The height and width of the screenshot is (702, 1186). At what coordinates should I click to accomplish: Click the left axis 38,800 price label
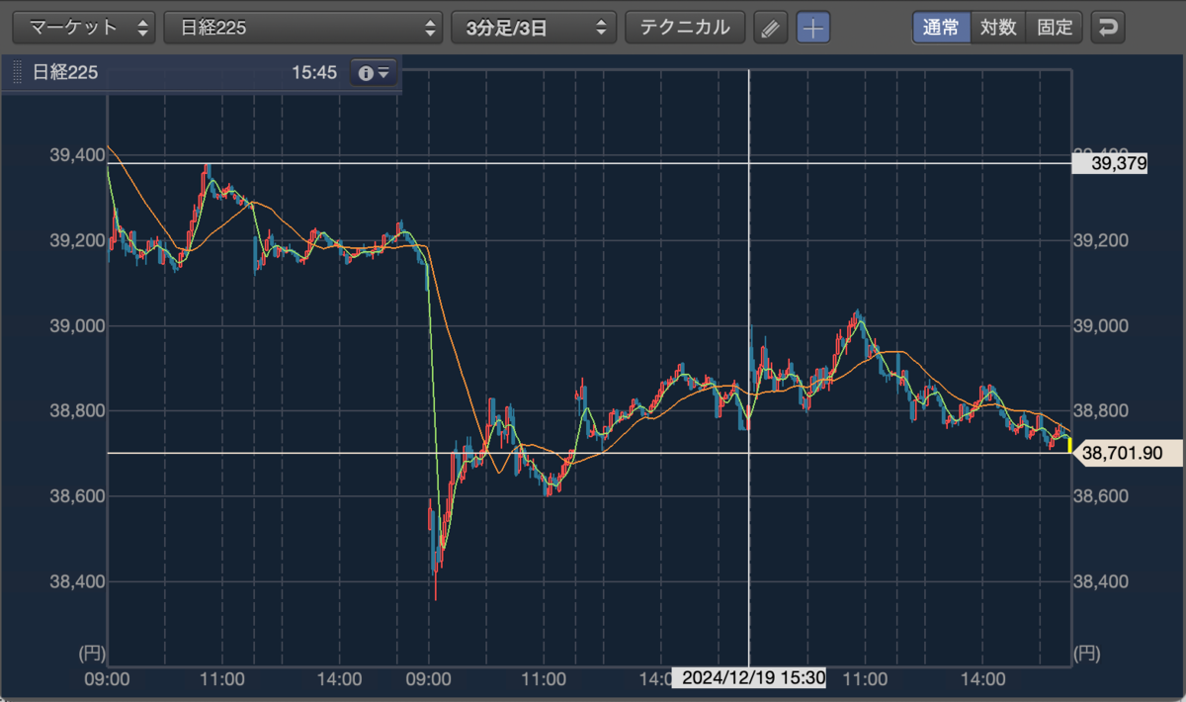(77, 410)
